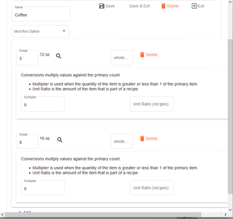Click the horizontal scrollbar left arrow
The width and height of the screenshot is (233, 219).
tap(2, 214)
